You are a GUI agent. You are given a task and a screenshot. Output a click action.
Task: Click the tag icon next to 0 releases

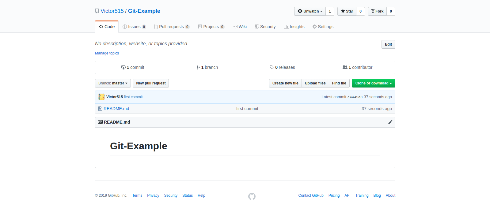click(x=272, y=67)
